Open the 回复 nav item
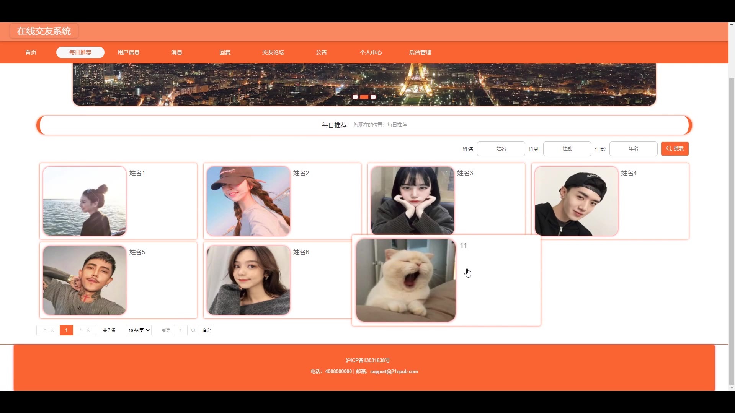 (x=225, y=52)
